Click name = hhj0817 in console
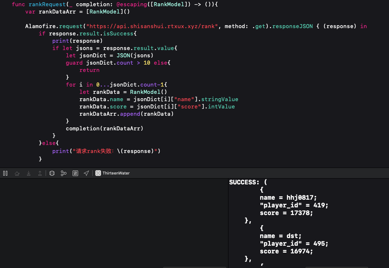Screen dimensions: 389x268 click(288, 198)
